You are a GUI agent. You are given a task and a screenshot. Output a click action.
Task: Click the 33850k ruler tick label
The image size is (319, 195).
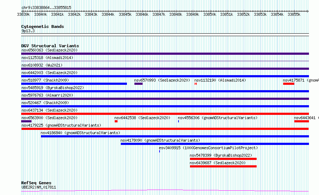[x=210, y=14]
